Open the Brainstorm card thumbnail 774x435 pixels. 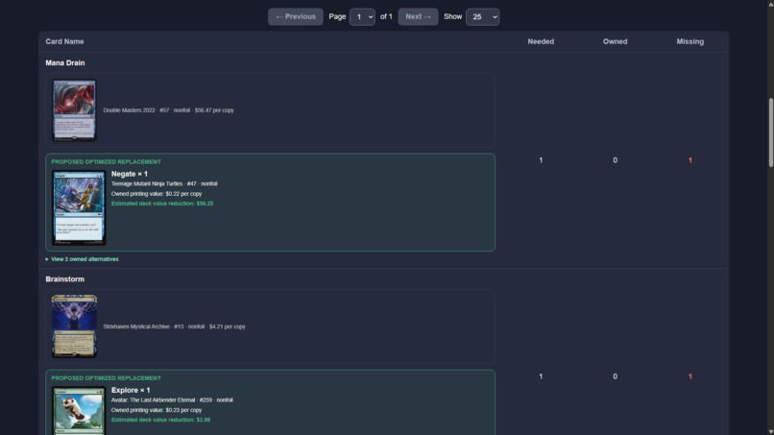74,326
